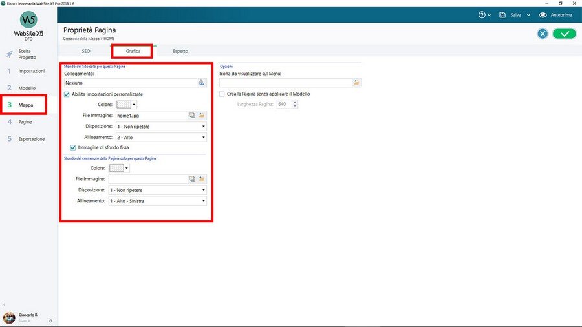Browse folder for Icona da visualizzare sul Menu
The width and height of the screenshot is (582, 327).
(356, 83)
